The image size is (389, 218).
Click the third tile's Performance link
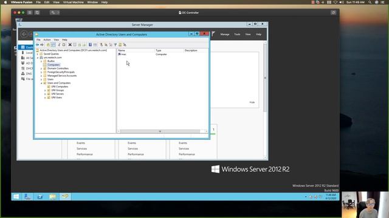pos(187,154)
